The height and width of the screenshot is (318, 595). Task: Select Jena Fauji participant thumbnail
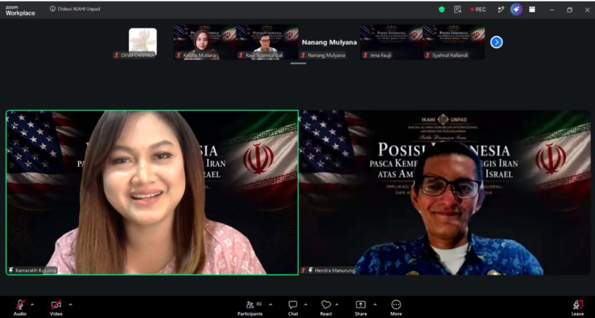pyautogui.click(x=391, y=42)
